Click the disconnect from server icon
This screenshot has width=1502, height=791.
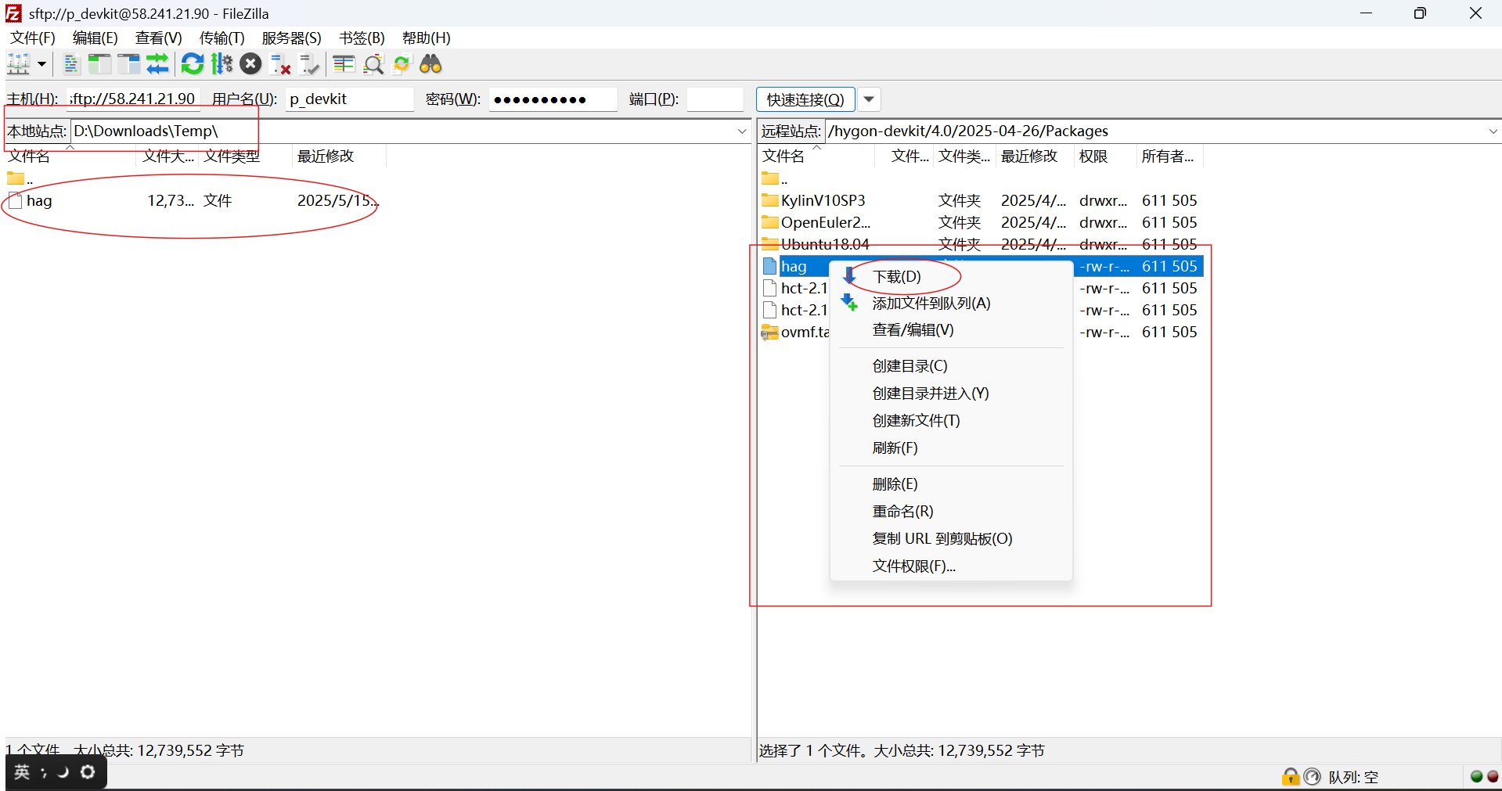coord(280,64)
